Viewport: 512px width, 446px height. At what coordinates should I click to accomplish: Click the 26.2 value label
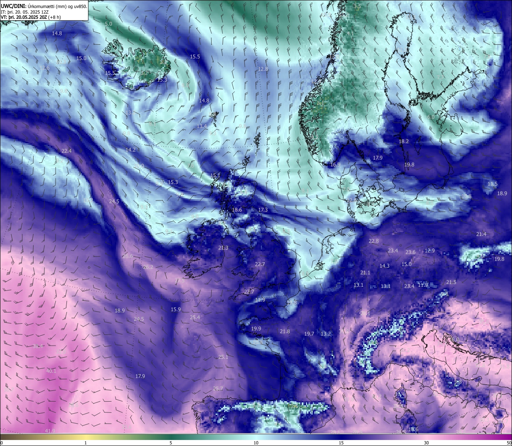point(148,267)
